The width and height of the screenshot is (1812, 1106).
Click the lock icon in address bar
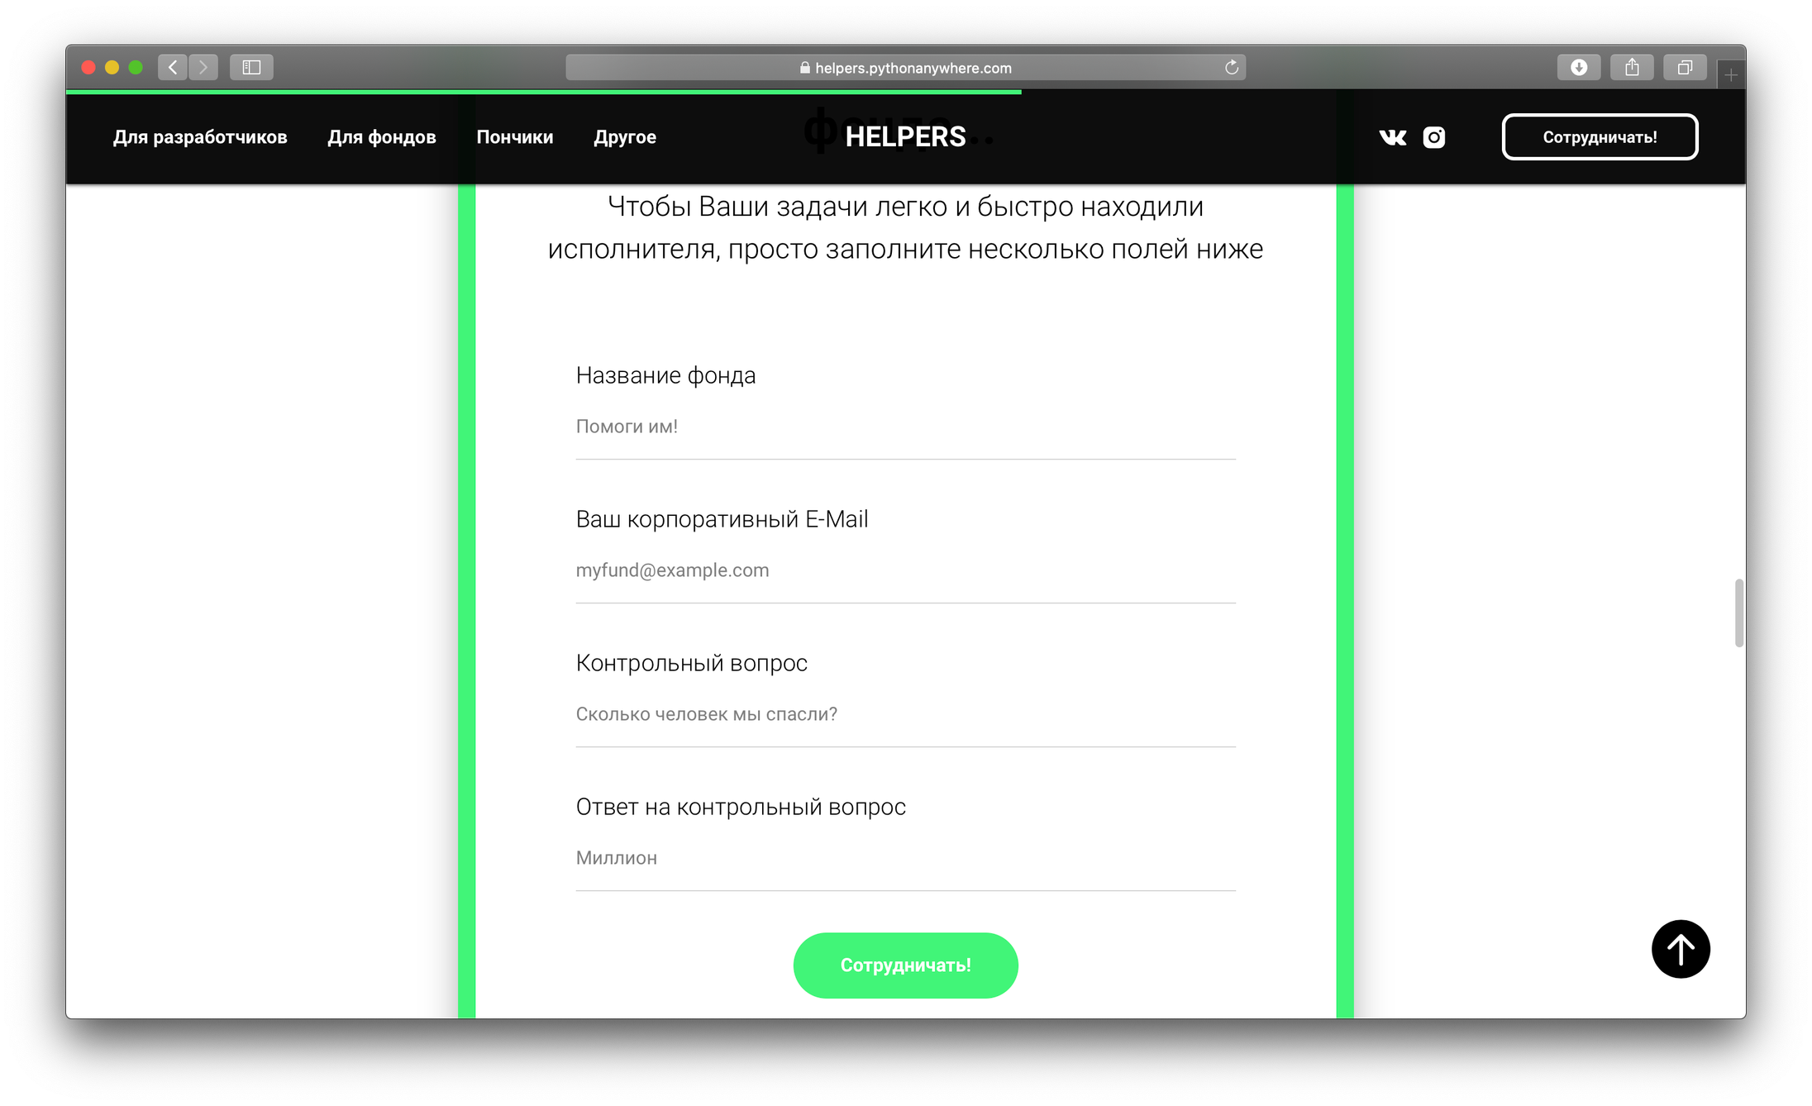tap(804, 68)
